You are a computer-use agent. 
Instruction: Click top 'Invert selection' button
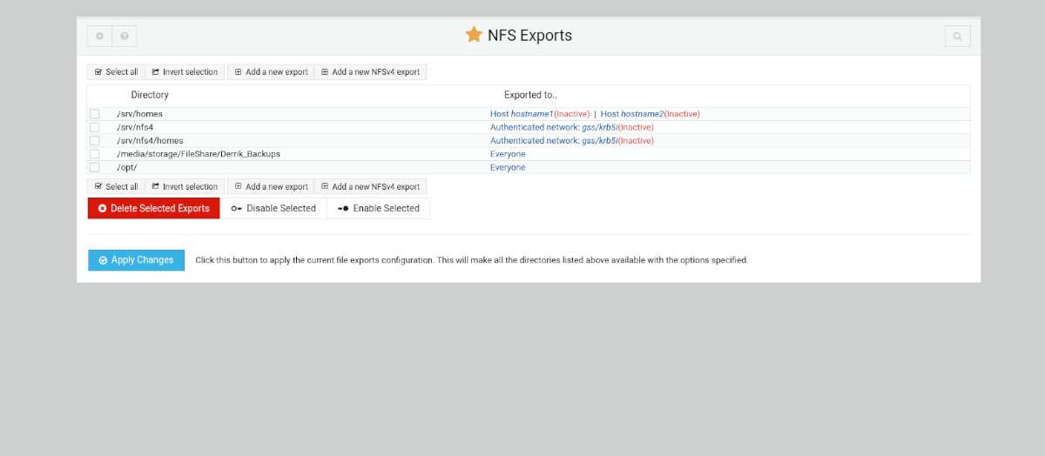[x=184, y=72]
